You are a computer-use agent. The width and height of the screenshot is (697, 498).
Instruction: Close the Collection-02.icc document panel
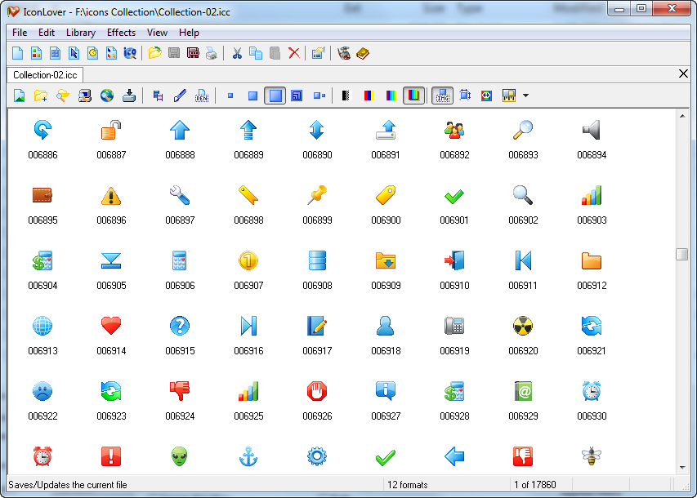point(684,74)
